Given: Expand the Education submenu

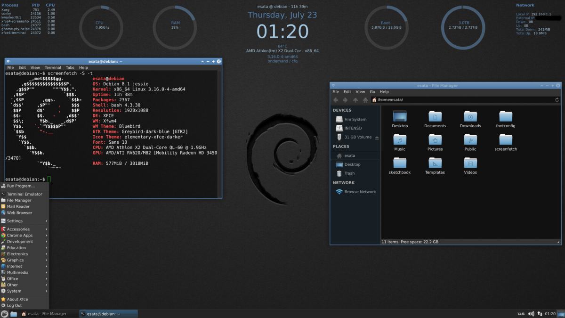Looking at the screenshot, I should tap(24, 247).
